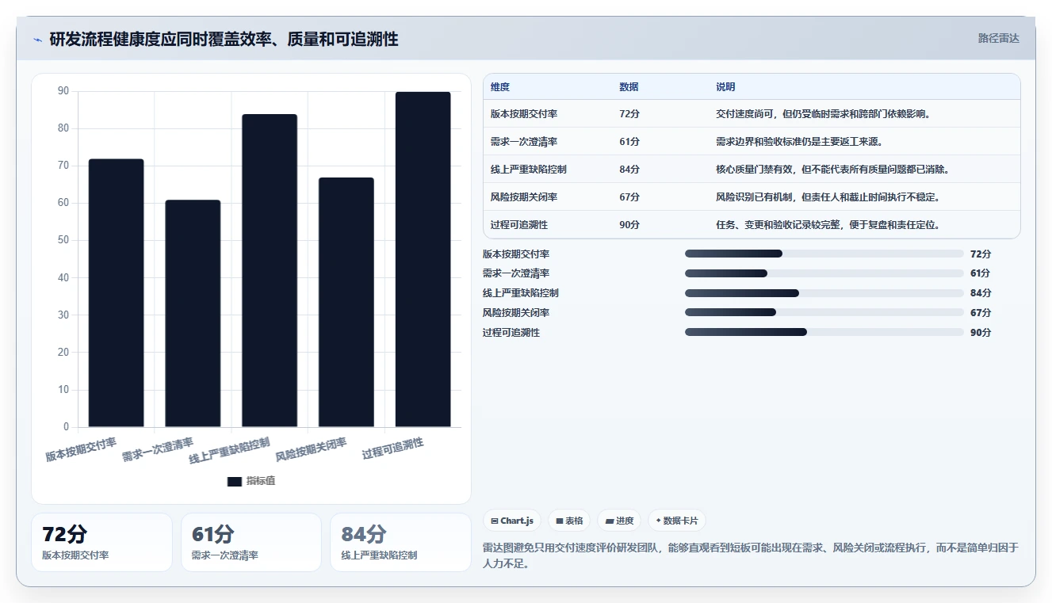Click the slide title 研发流程健康度应同时覆盖效率

(224, 39)
